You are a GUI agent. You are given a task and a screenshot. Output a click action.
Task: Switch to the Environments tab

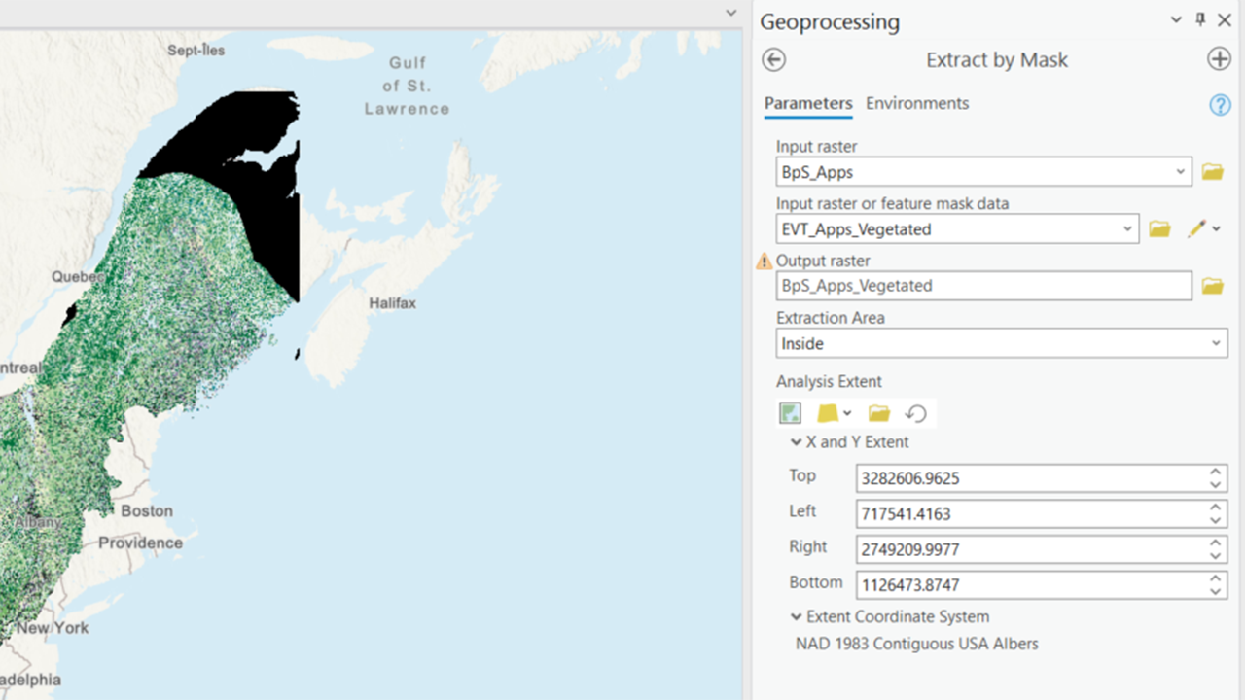tap(917, 103)
